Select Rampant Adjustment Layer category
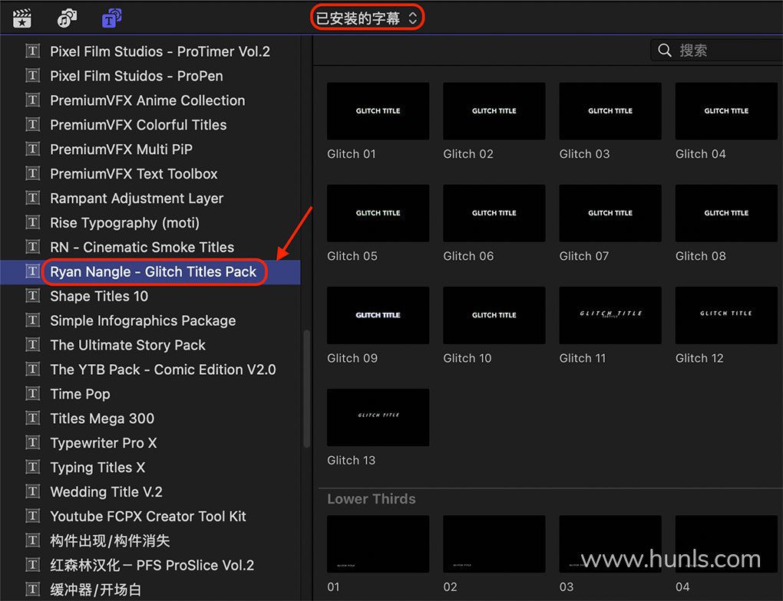This screenshot has width=783, height=601. (137, 198)
